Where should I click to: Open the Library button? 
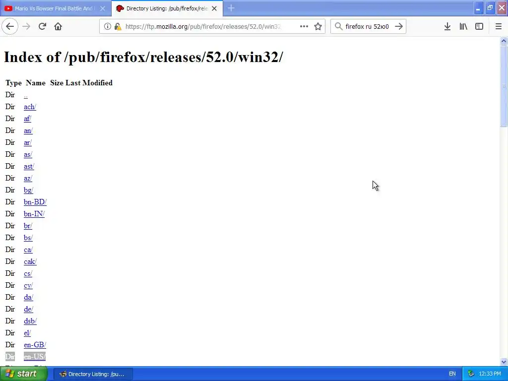pos(463,27)
